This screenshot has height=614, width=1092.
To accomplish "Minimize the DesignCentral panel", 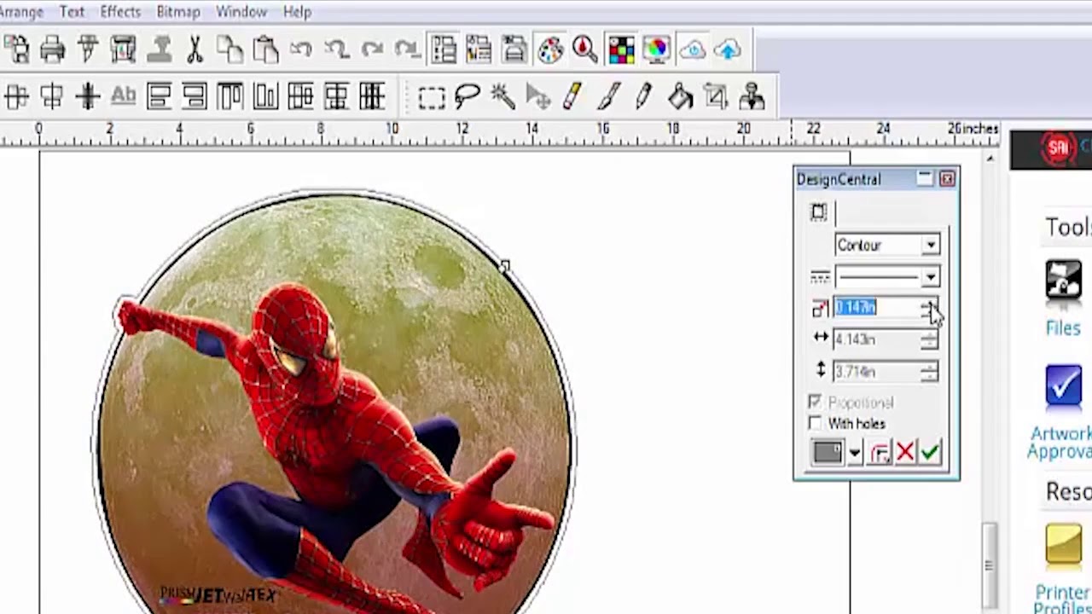I will [x=925, y=178].
